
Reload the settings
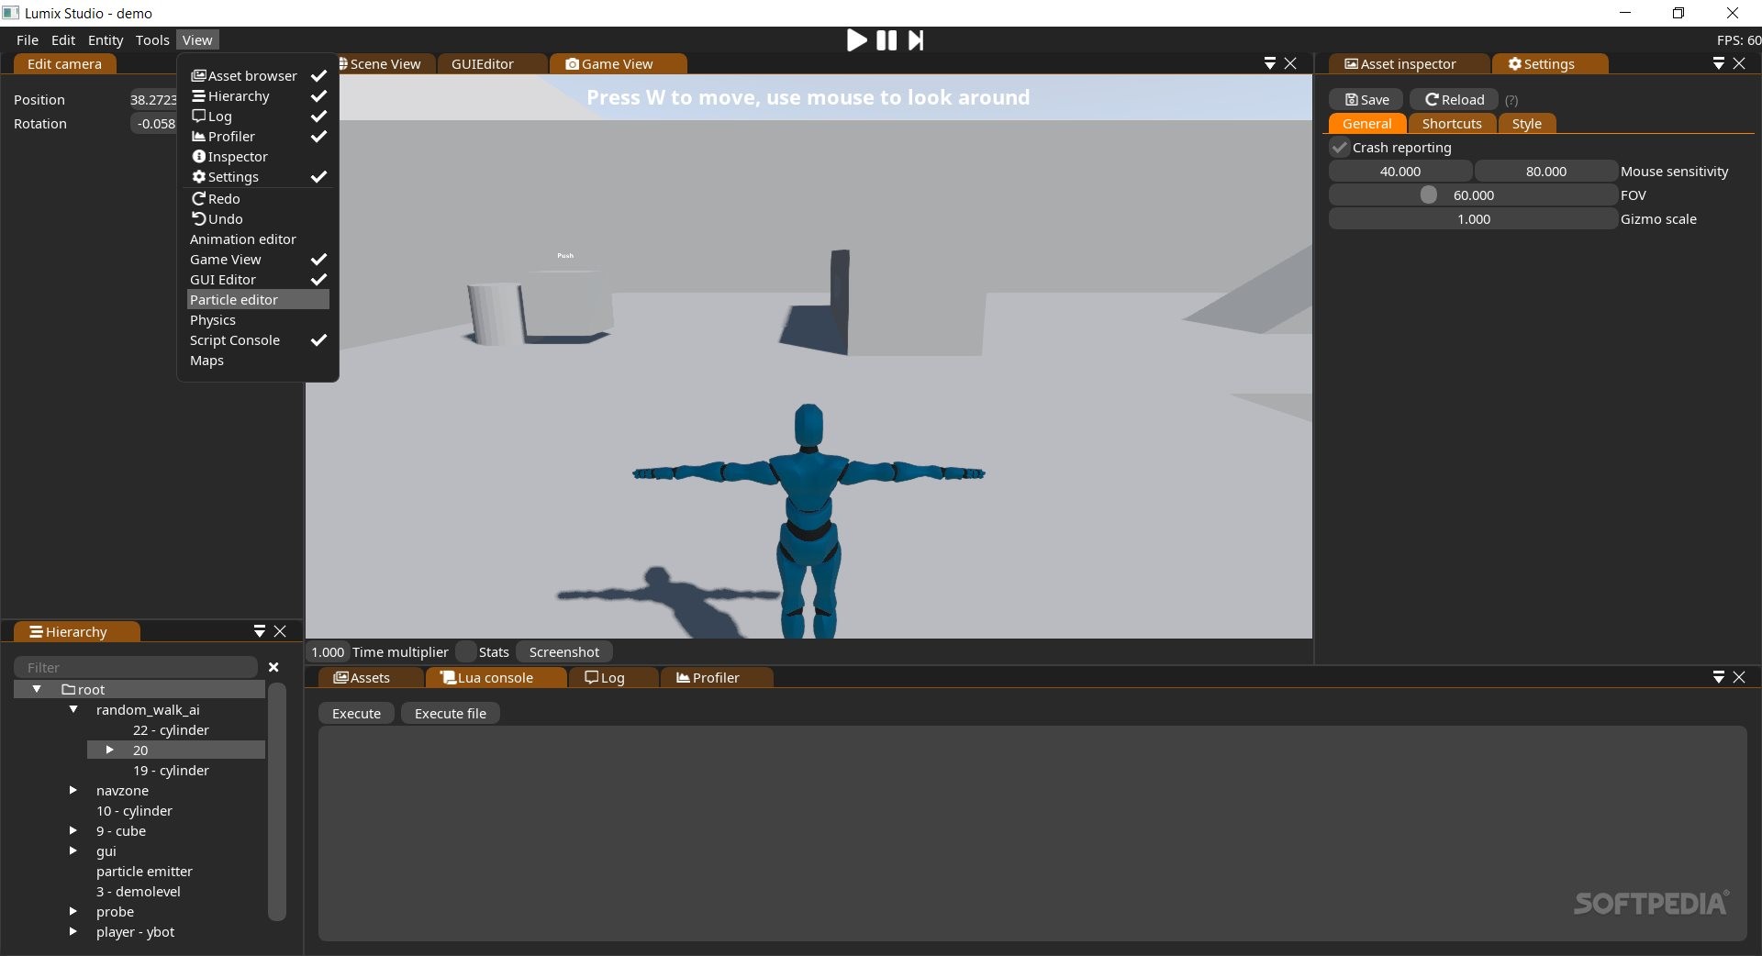pyautogui.click(x=1455, y=100)
